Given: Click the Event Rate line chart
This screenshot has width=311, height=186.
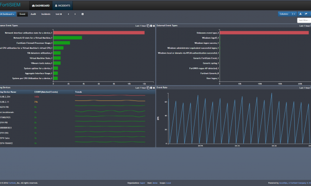Looking at the screenshot, I should point(240,119).
